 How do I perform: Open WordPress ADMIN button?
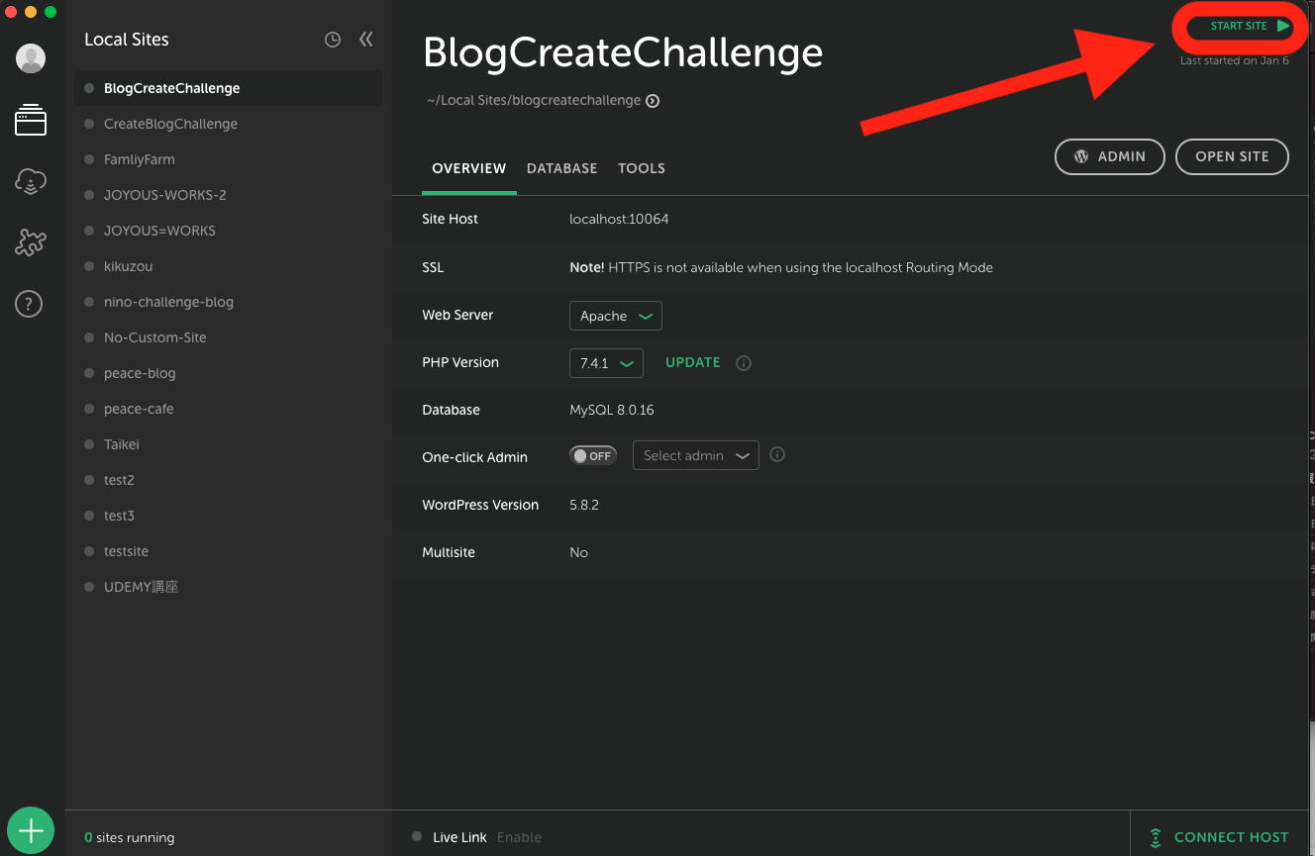click(1110, 156)
